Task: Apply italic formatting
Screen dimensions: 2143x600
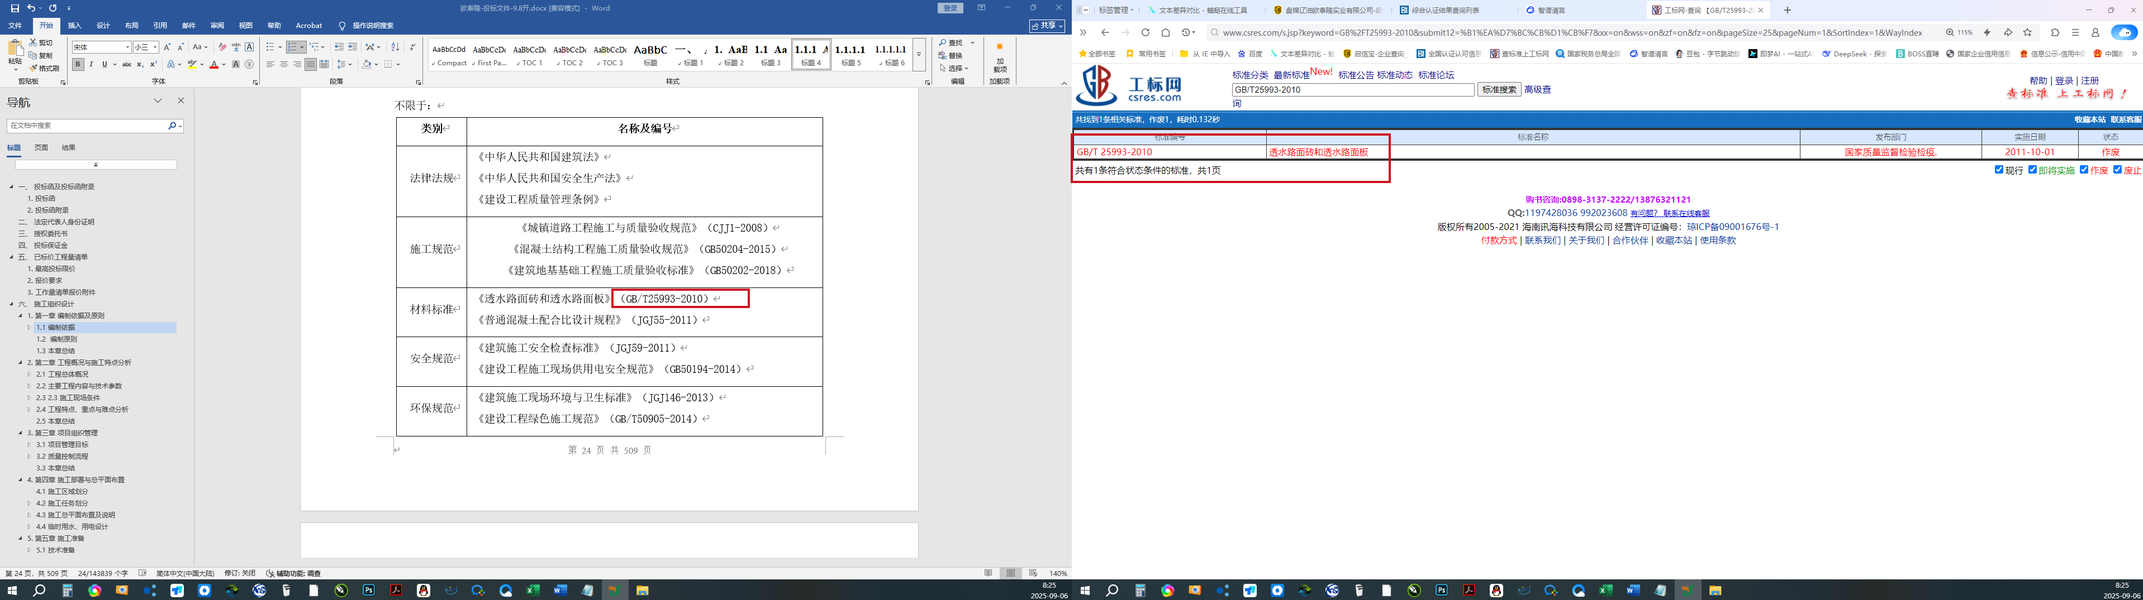Action: tap(92, 64)
